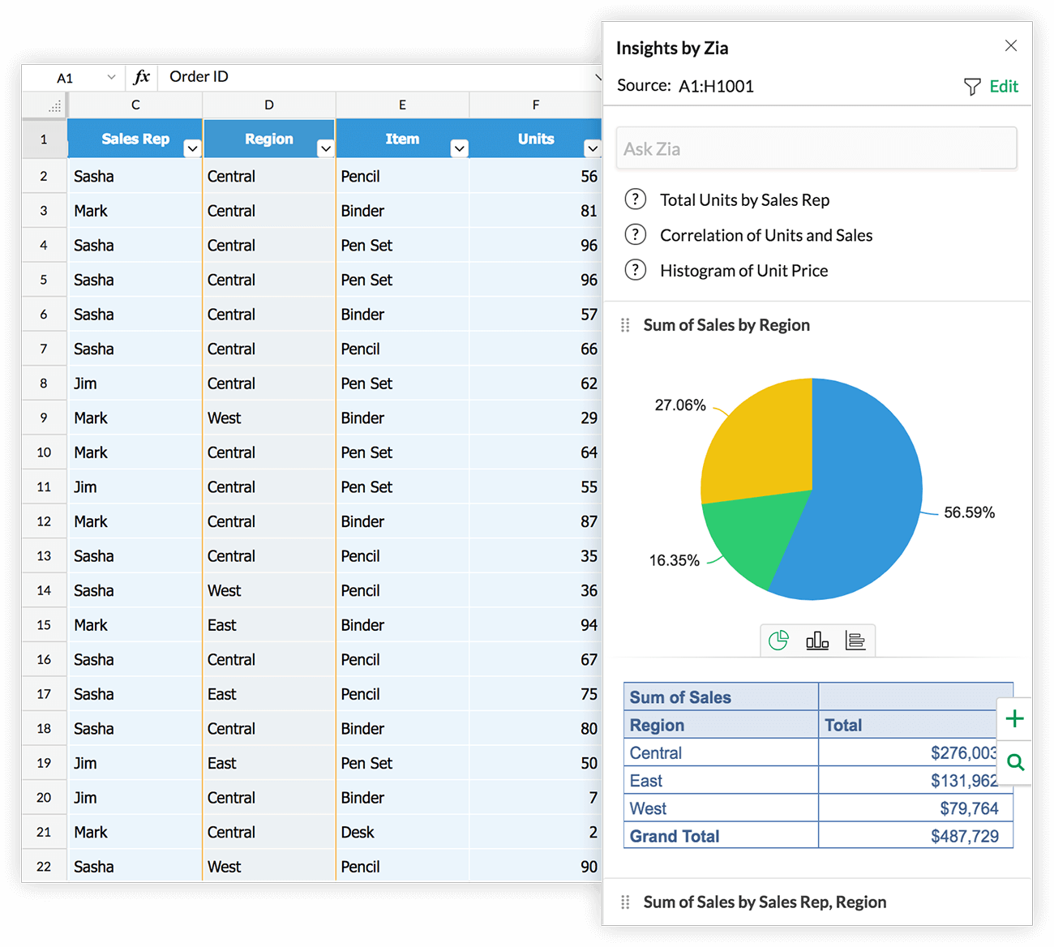This screenshot has width=1054, height=947.
Task: Open the Item column filter dropdown
Action: coord(460,148)
